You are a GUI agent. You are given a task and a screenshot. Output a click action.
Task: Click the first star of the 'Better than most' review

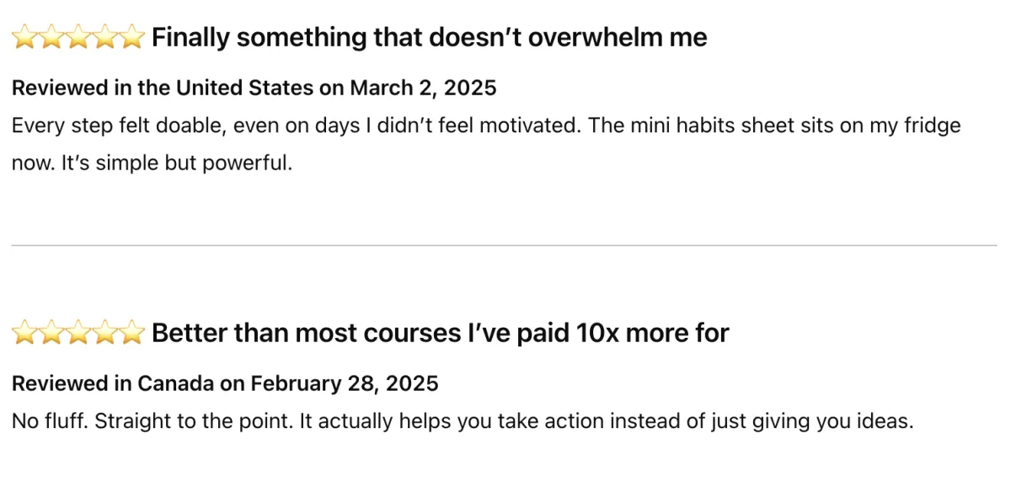[24, 334]
